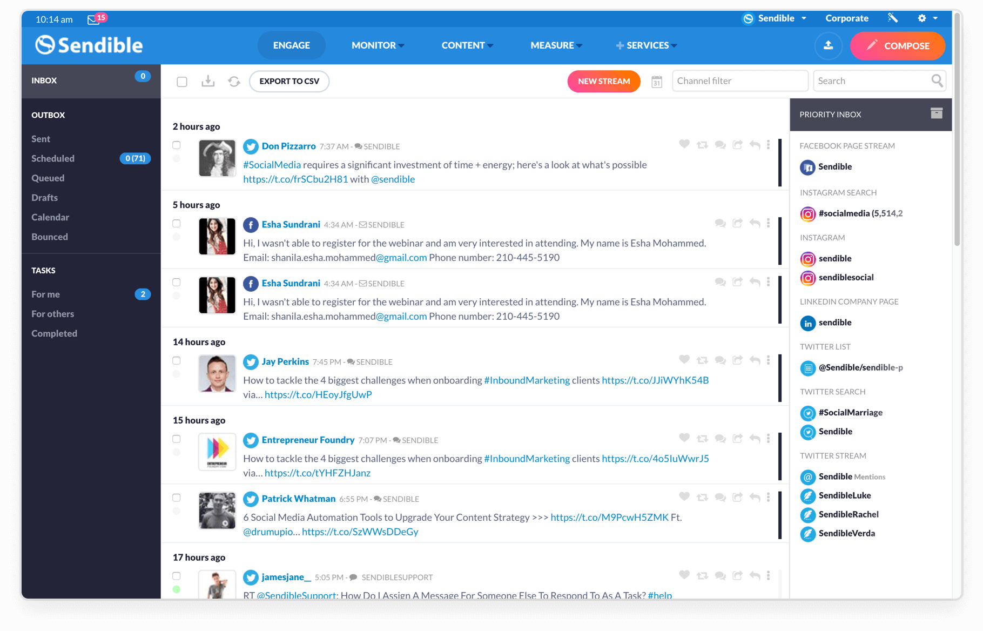983x631 pixels.
Task: Archive items via the Priority Inbox icon
Action: coord(936,113)
